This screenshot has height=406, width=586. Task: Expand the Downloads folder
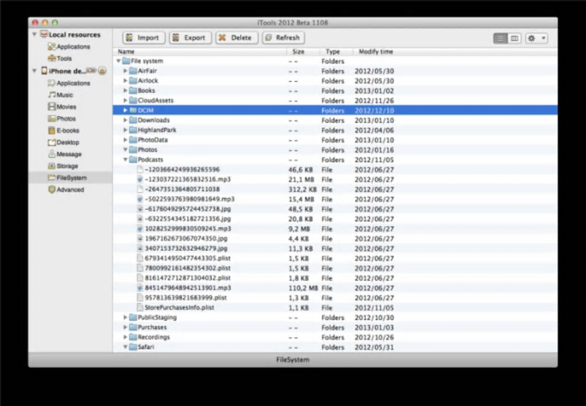pyautogui.click(x=125, y=120)
